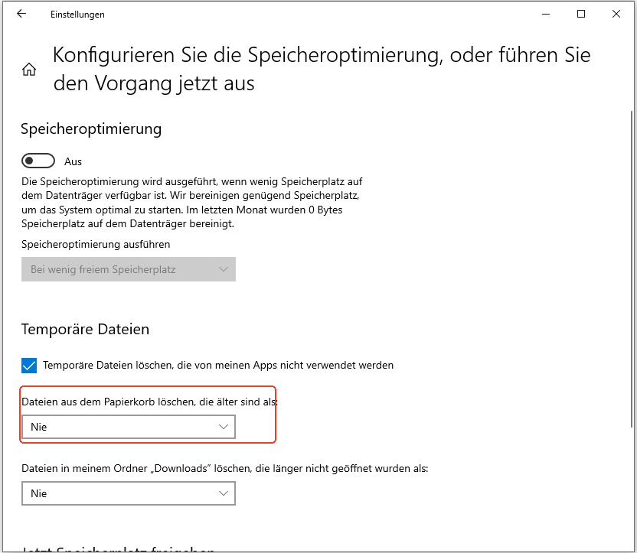
Task: Maximize the Einstellungen window
Action: (581, 14)
